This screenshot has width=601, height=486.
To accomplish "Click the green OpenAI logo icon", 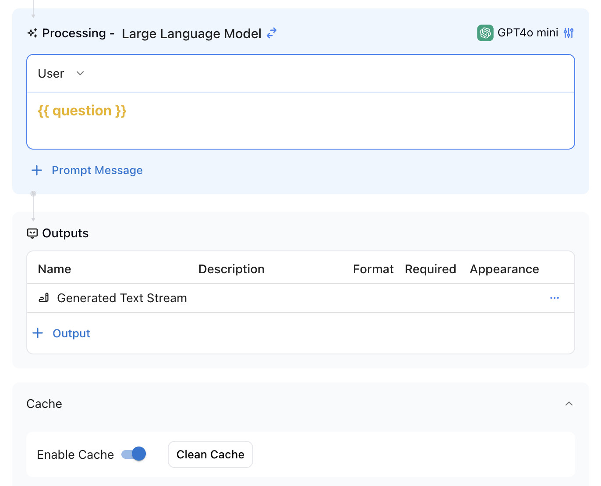I will pos(485,33).
